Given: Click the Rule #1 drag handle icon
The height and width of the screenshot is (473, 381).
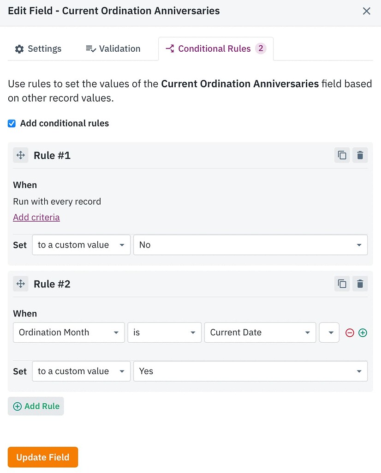Looking at the screenshot, I should pos(21,155).
